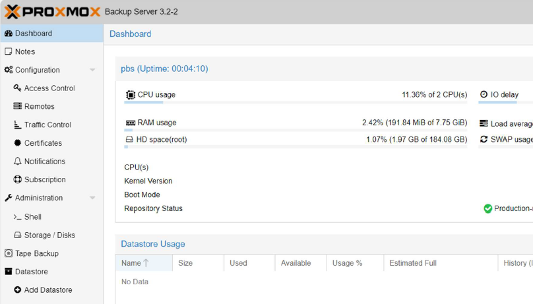Click Add Datastore
533x304 pixels.
(51, 290)
